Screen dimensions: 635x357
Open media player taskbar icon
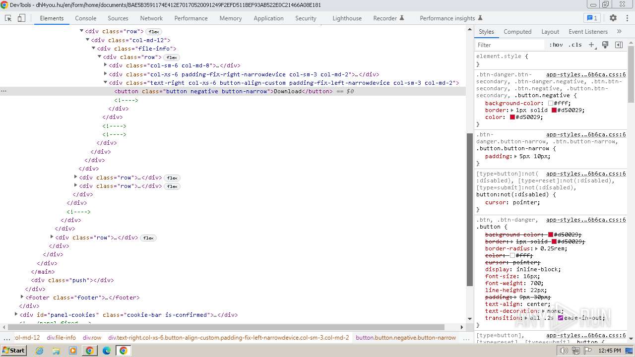click(x=73, y=351)
